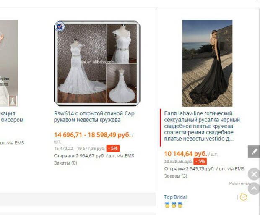The image size is (260, 215).
Task: Click the second gold medal seller badge
Action: (x=174, y=205)
